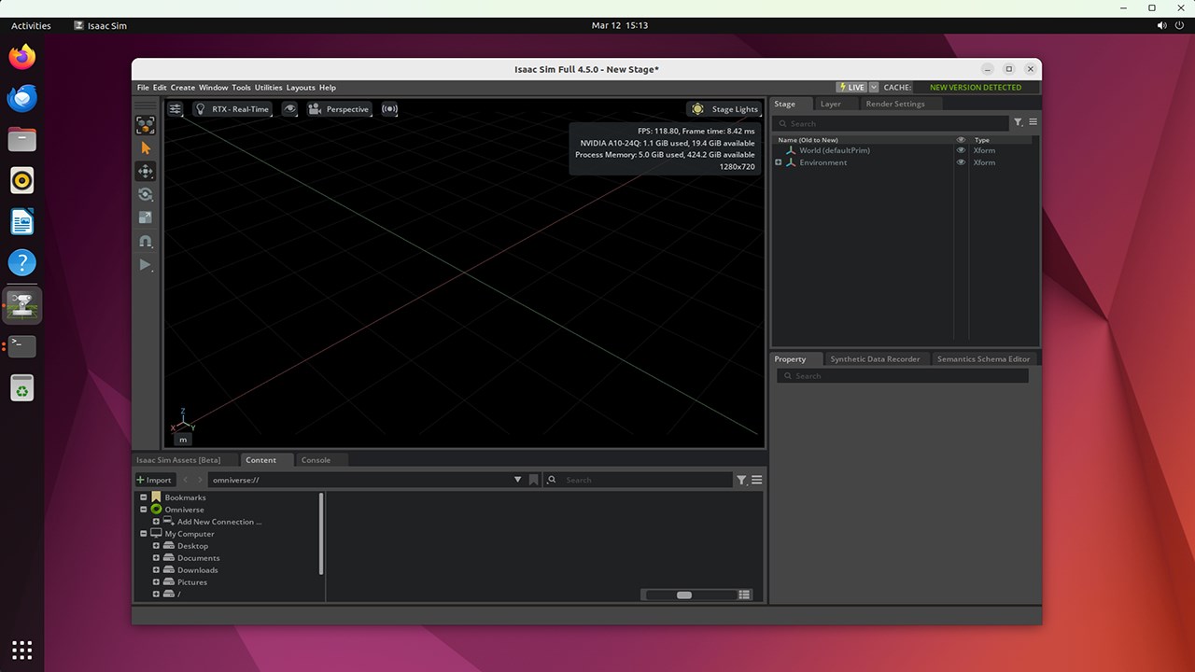Screen dimensions: 1195x672
Task: Open the Perspective camera menu
Action: click(340, 109)
